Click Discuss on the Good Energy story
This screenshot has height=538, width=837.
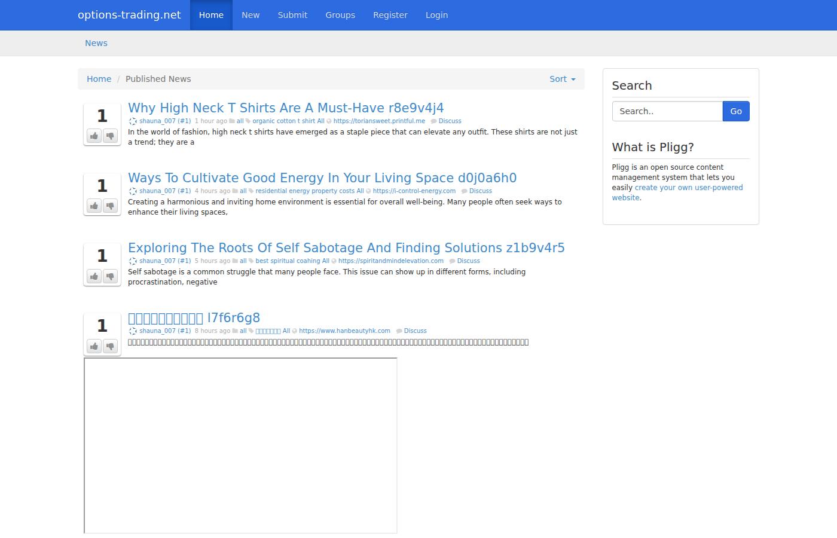click(480, 191)
